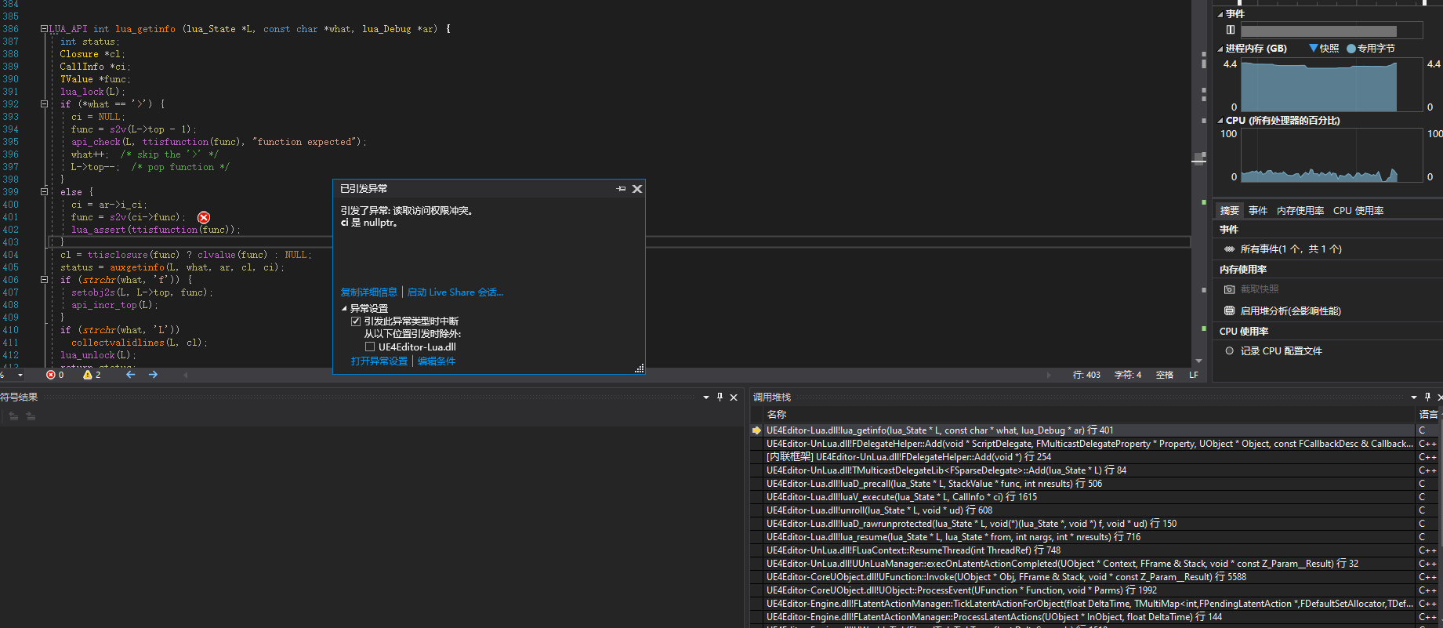Collapse the strchr if block at line 406
This screenshot has height=628, width=1443.
point(44,280)
